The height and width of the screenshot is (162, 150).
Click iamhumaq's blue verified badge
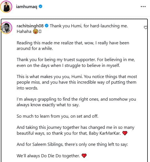click(41, 6)
